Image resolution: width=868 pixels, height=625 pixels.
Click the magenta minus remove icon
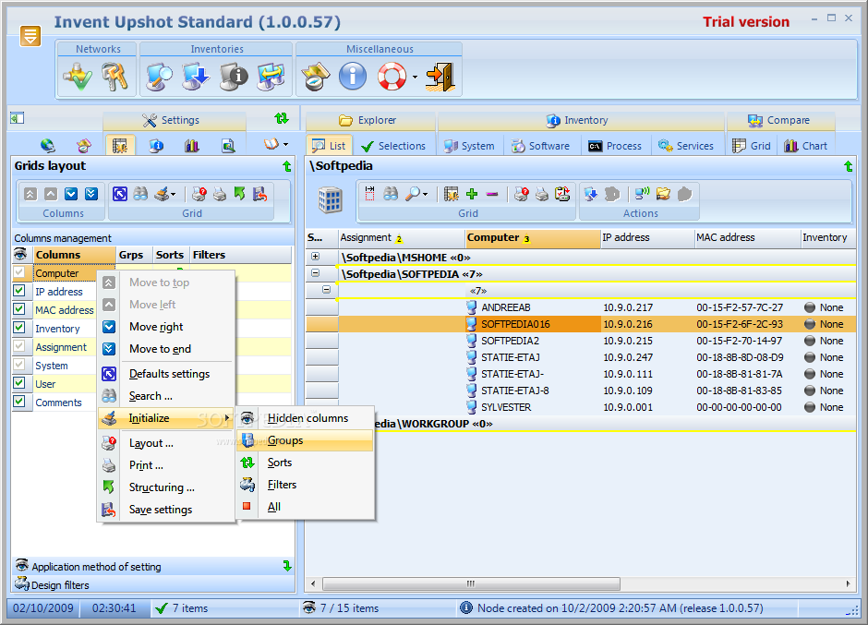tap(492, 194)
